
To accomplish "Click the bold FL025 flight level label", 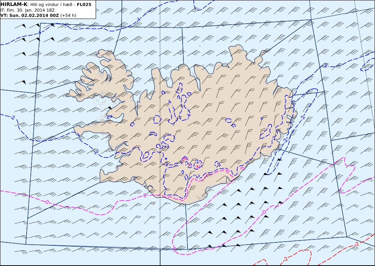I will [84, 4].
